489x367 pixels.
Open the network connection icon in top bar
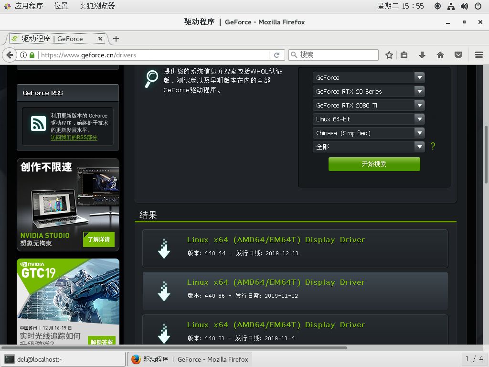pyautogui.click(x=451, y=6)
